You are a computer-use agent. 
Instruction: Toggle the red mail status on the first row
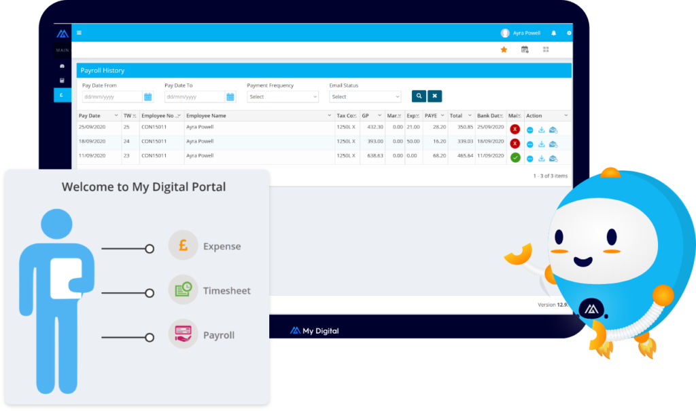tap(515, 130)
